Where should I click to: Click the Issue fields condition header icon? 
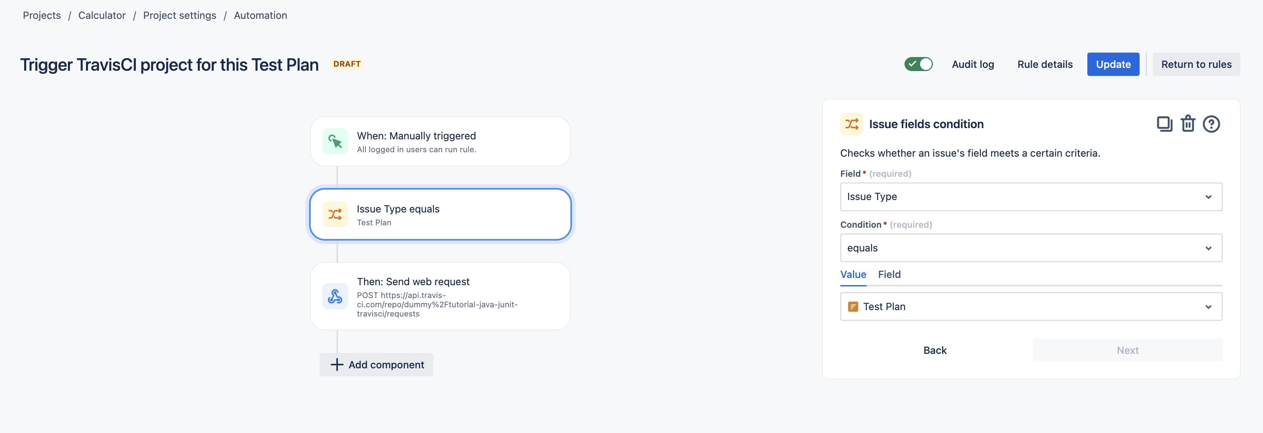pyautogui.click(x=852, y=124)
